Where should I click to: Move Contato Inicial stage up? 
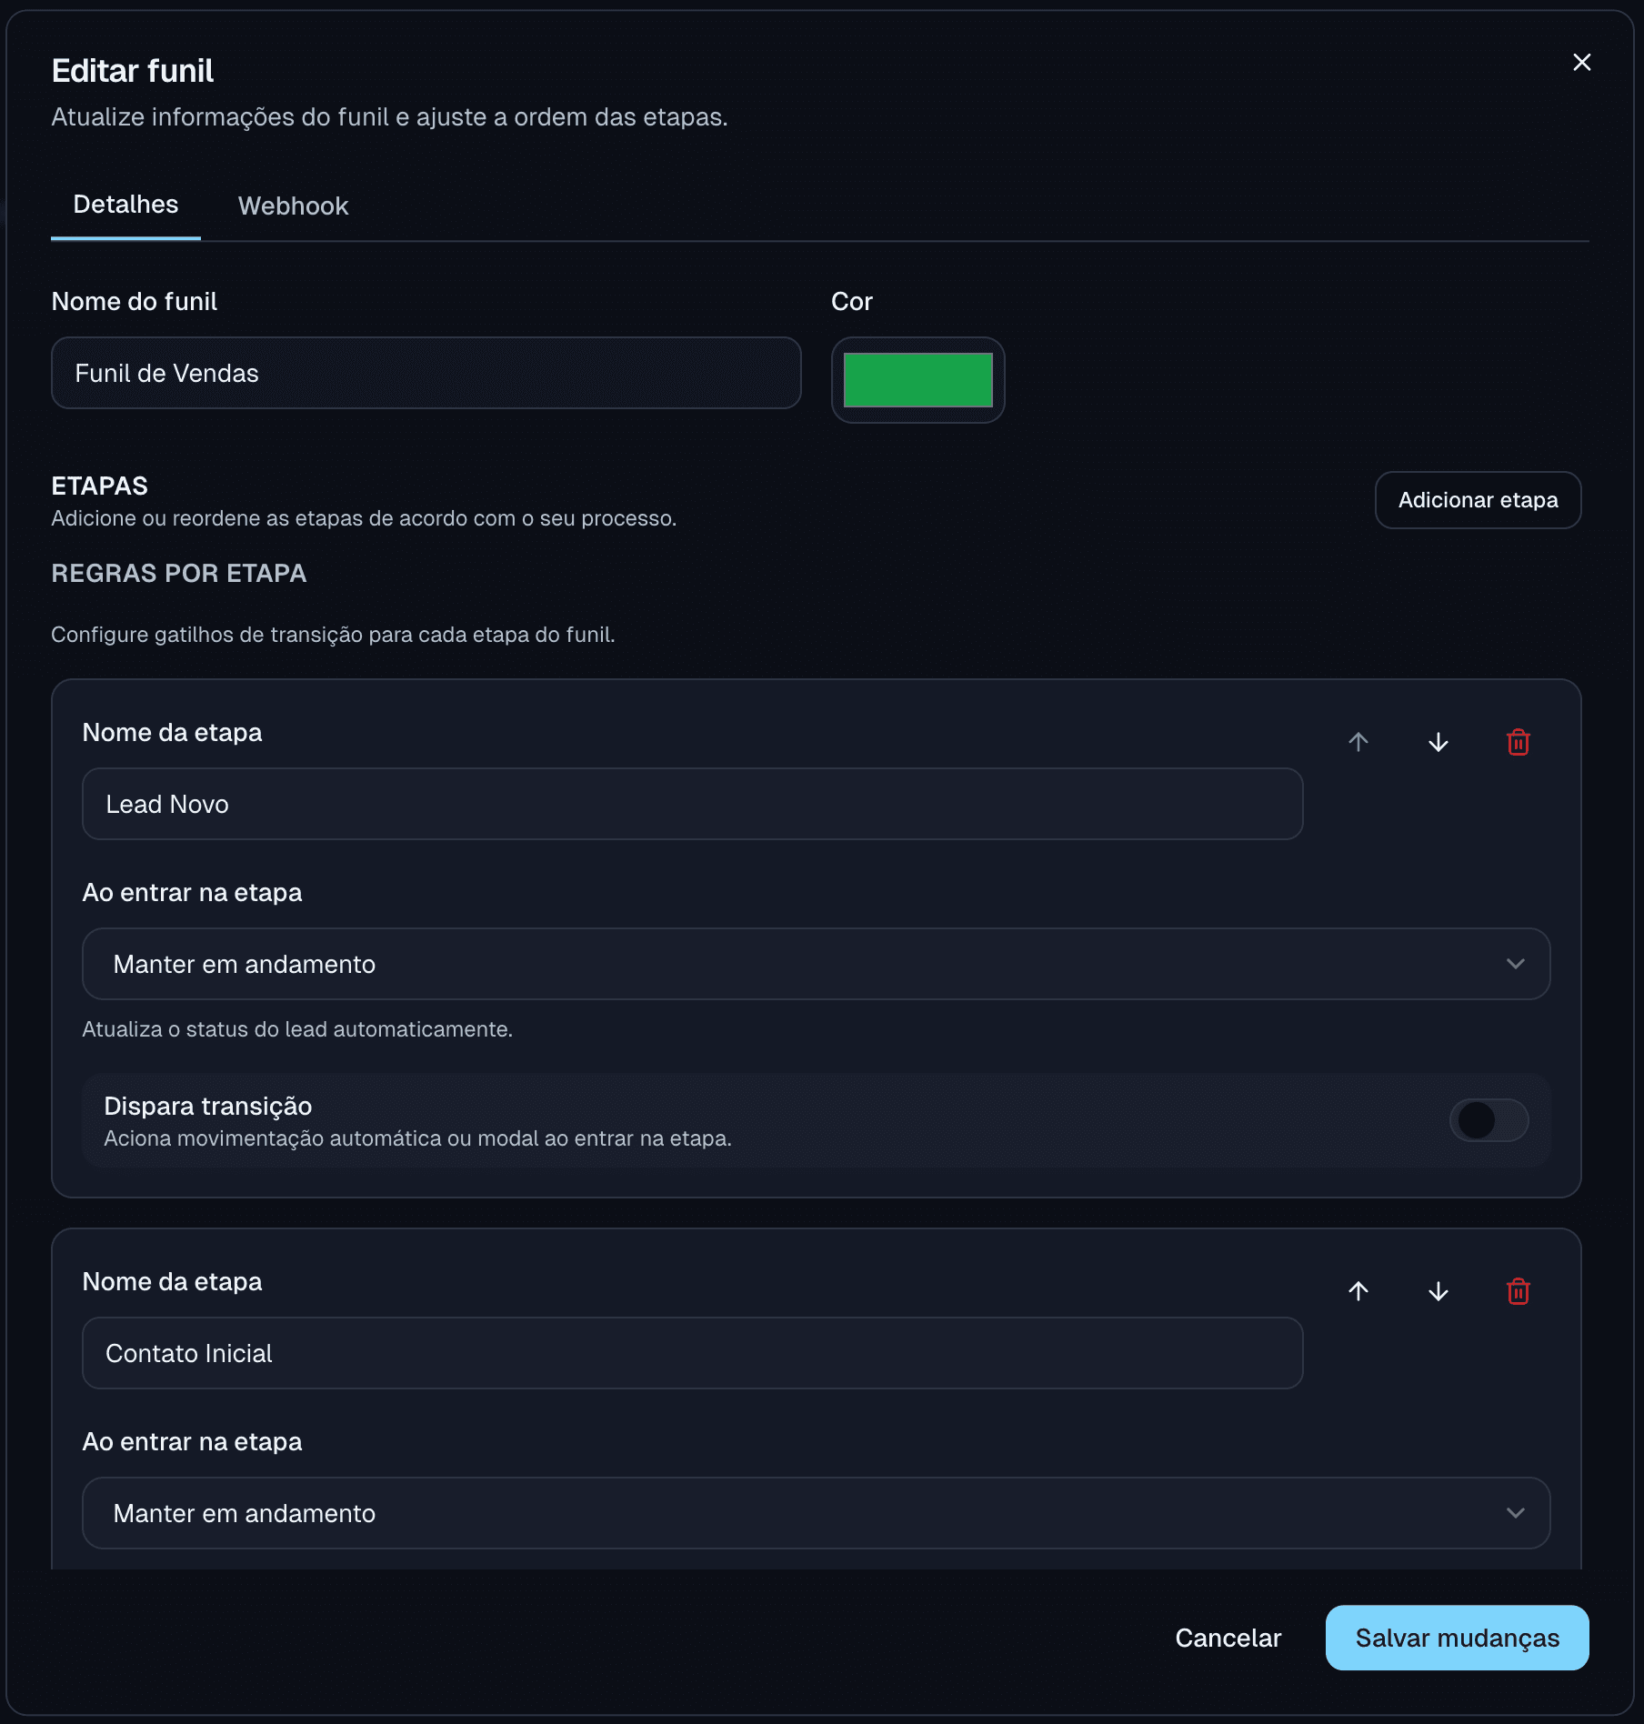(x=1358, y=1291)
